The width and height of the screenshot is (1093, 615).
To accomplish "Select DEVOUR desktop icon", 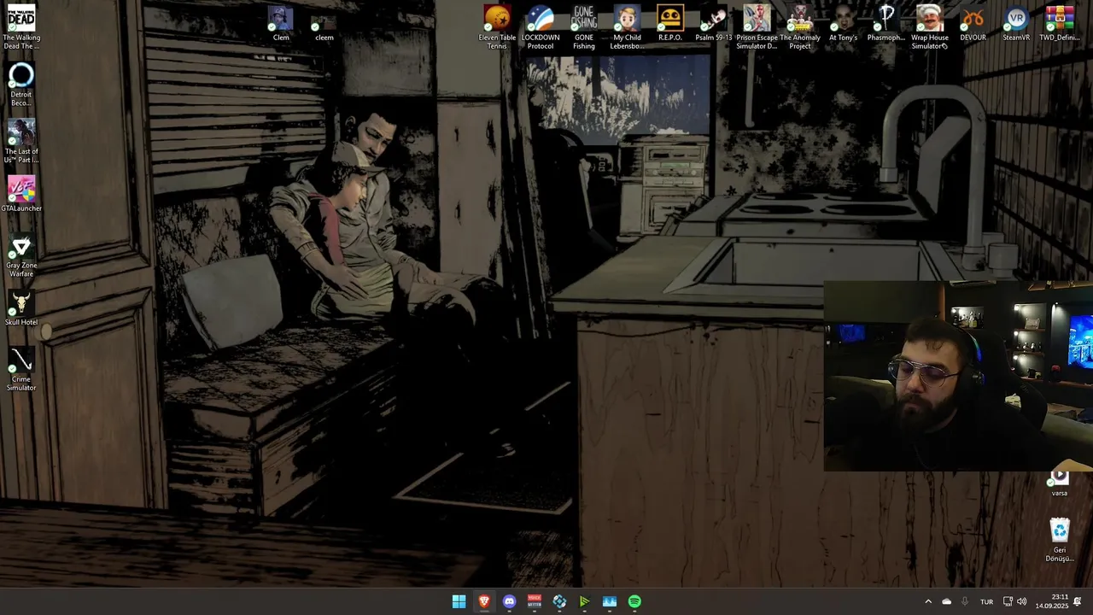I will pos(973,23).
